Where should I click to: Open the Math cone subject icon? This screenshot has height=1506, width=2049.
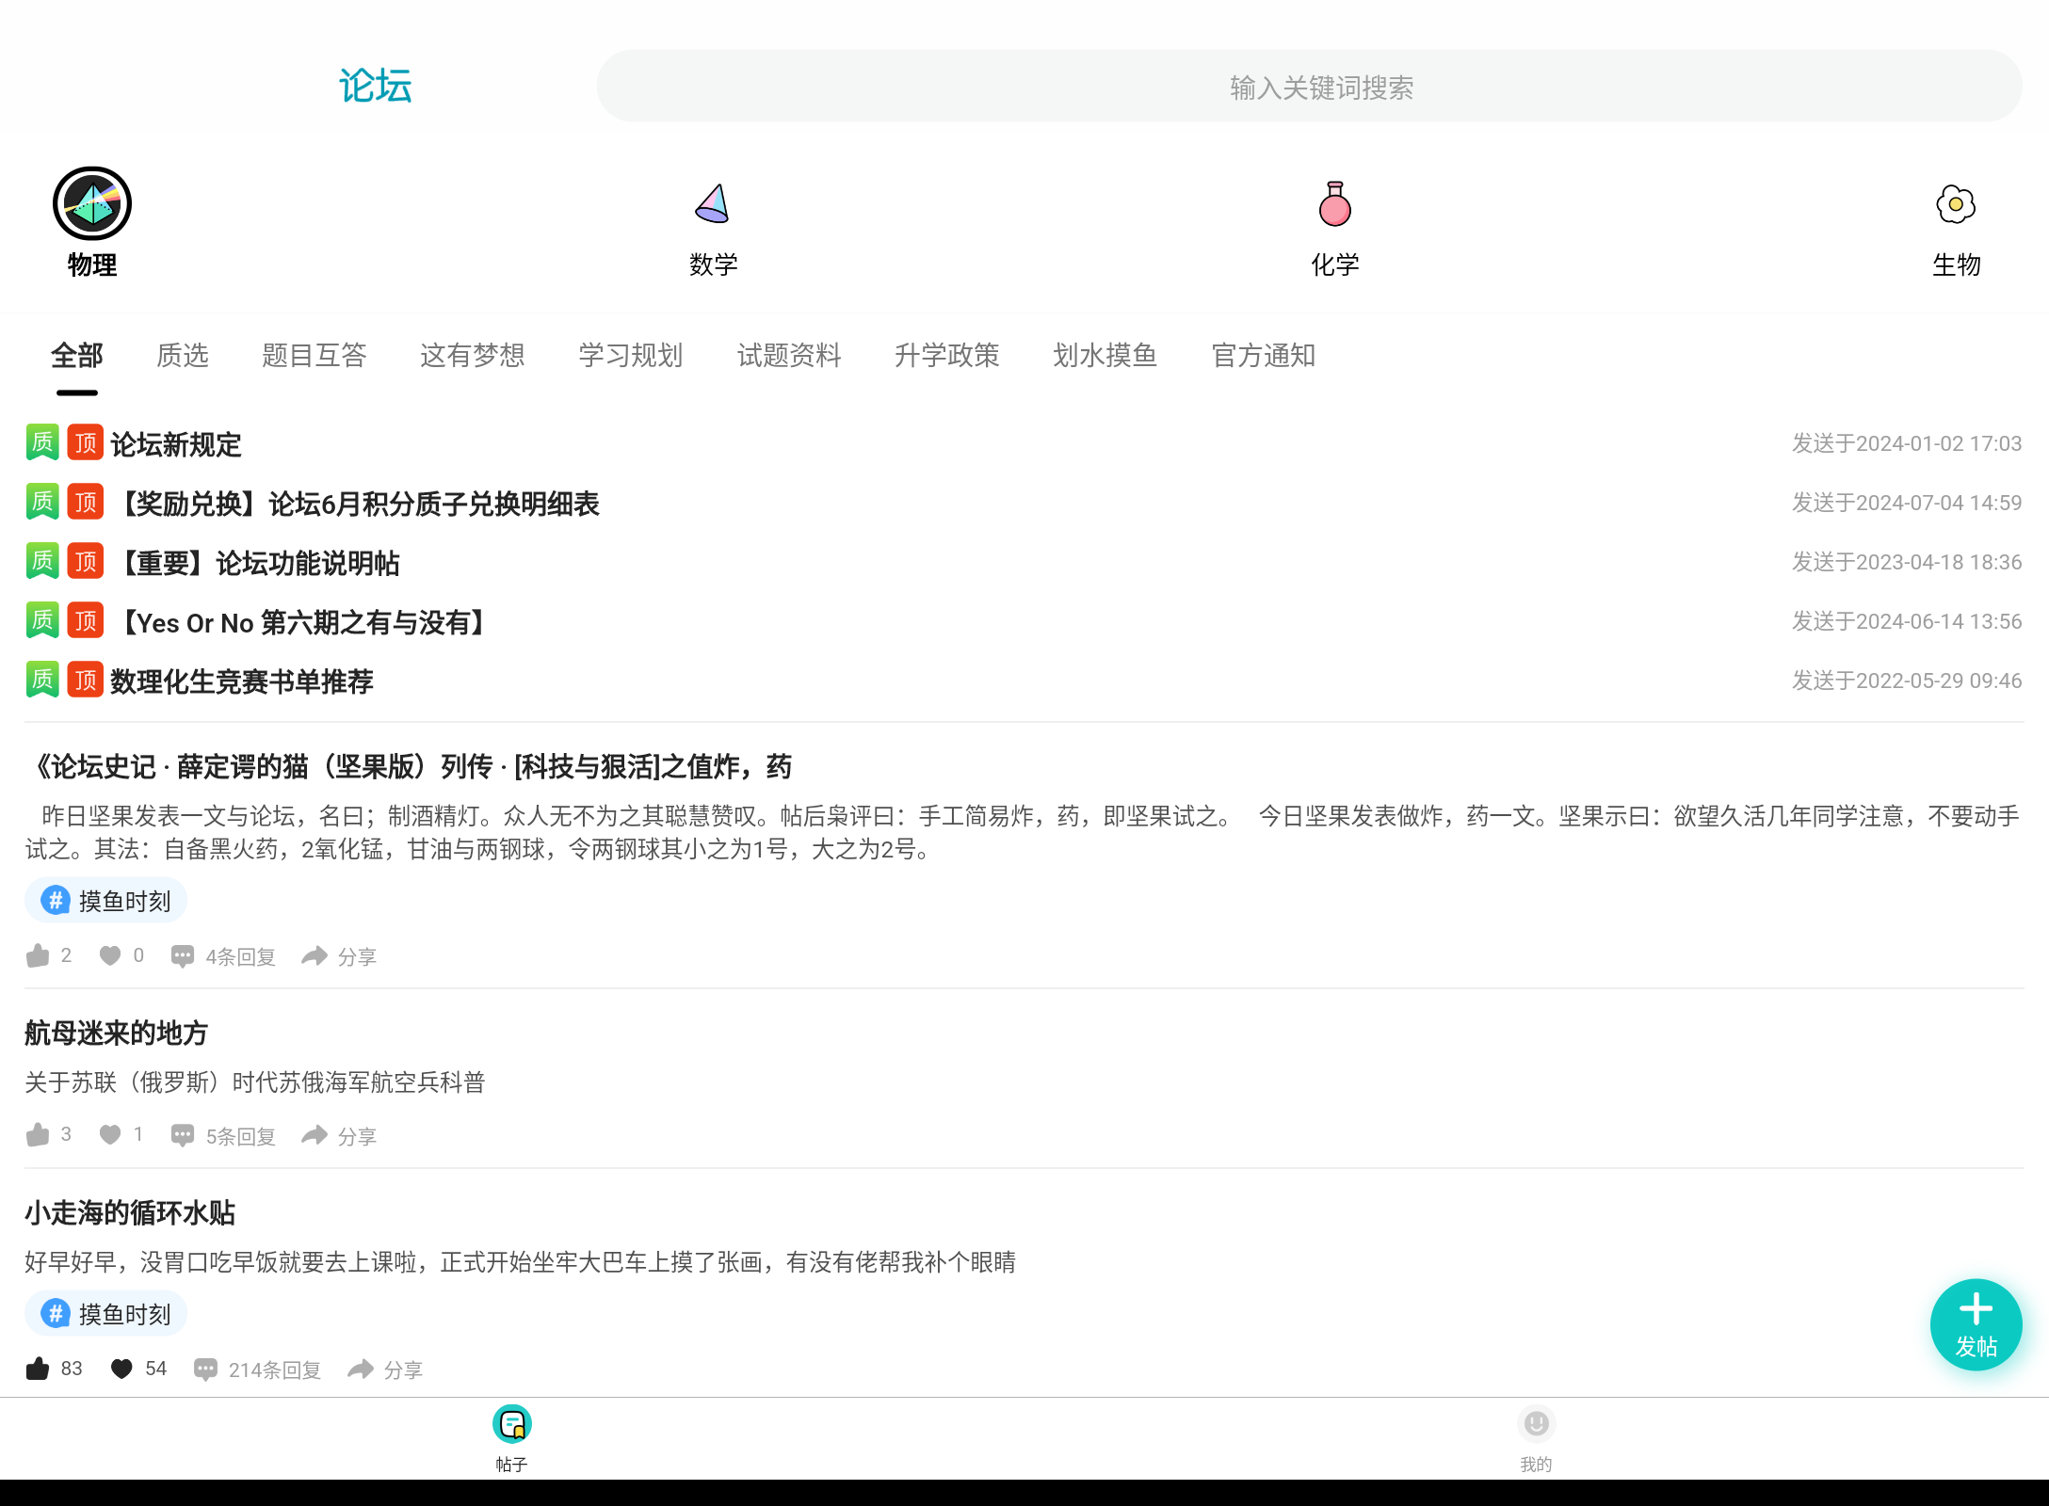click(712, 204)
